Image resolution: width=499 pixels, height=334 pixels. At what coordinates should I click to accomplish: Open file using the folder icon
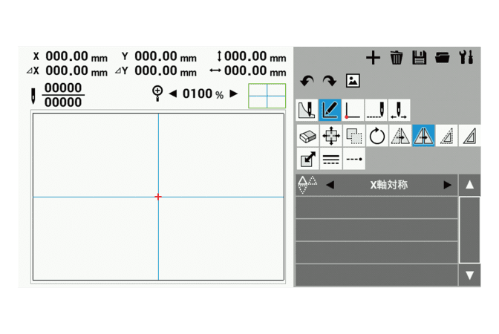(x=443, y=57)
